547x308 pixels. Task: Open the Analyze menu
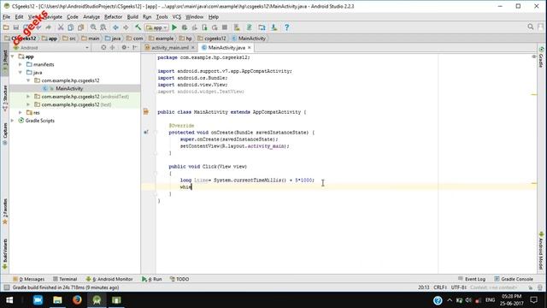tap(91, 17)
